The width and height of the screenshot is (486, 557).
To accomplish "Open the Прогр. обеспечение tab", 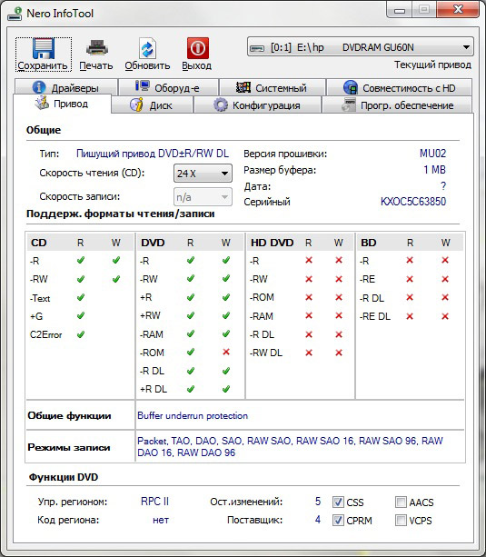I will 397,105.
